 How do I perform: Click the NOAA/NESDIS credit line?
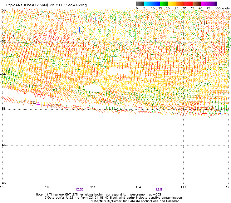[x=135, y=201]
